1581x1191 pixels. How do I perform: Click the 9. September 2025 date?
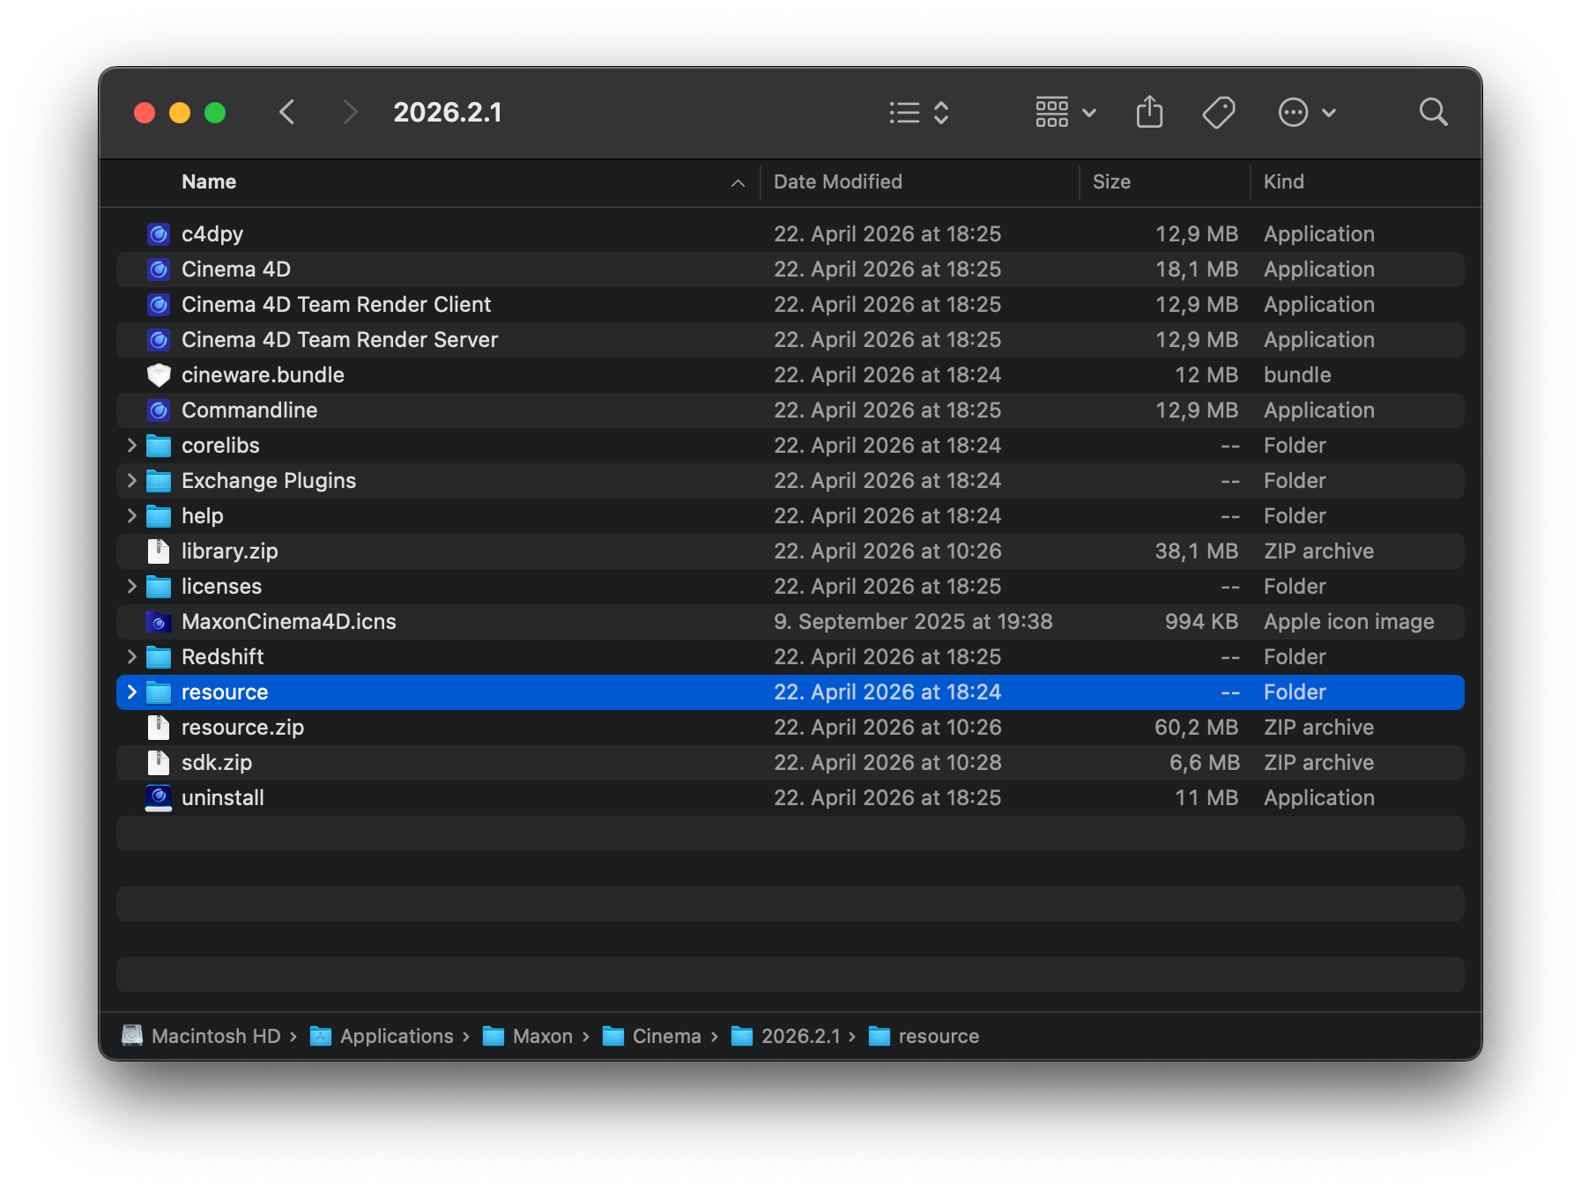[913, 622]
